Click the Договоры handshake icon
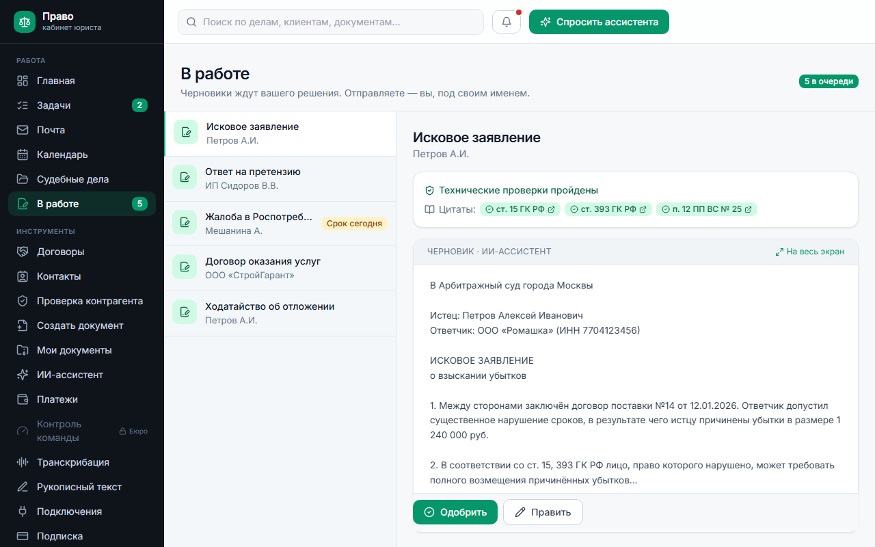This screenshot has height=547, width=875. point(23,252)
